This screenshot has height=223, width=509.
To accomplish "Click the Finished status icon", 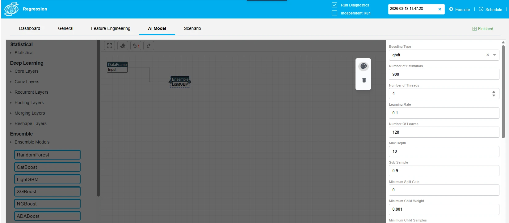I will pyautogui.click(x=474, y=29).
